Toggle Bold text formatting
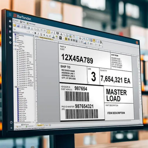This screenshot has width=148, height=148. (35, 33)
